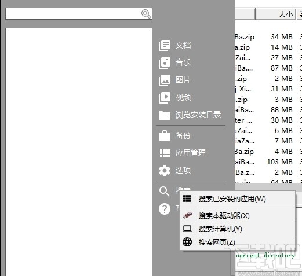Click the magnifier icon in search box

click(146, 14)
